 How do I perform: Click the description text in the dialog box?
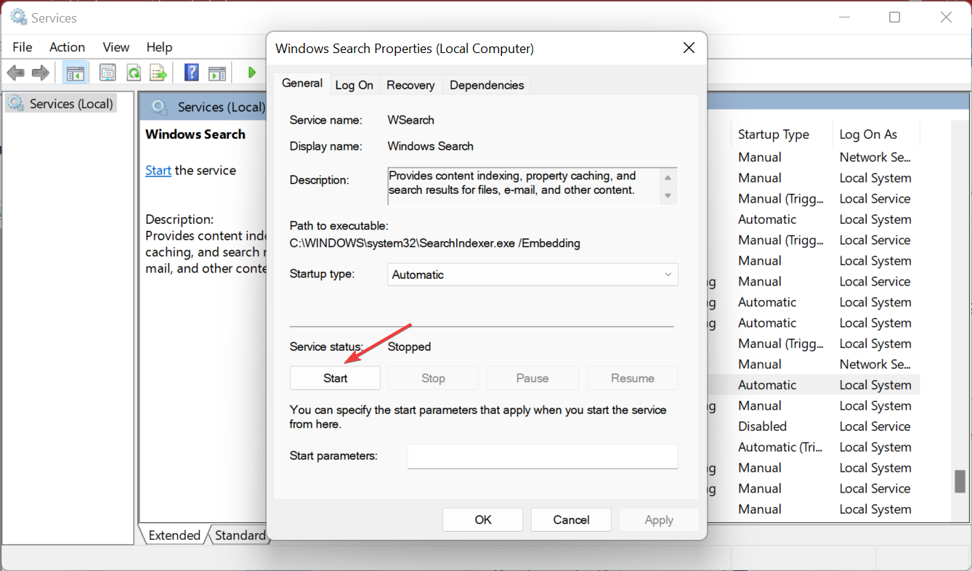click(513, 183)
